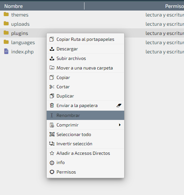This screenshot has width=184, height=195.
Task: Click the trash can icon in context menu
Action: tap(52, 105)
